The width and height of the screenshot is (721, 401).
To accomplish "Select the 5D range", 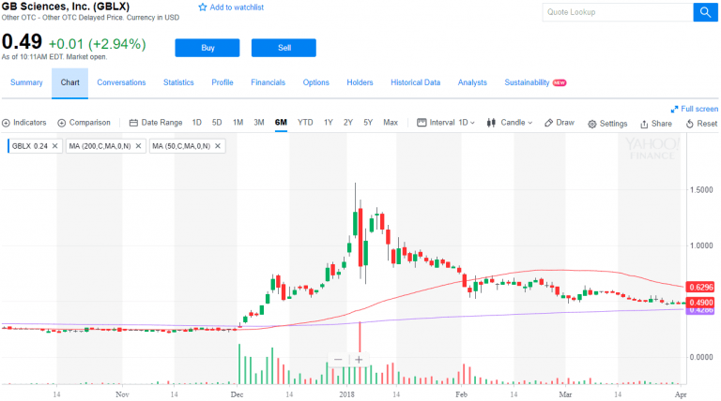I will pyautogui.click(x=217, y=123).
